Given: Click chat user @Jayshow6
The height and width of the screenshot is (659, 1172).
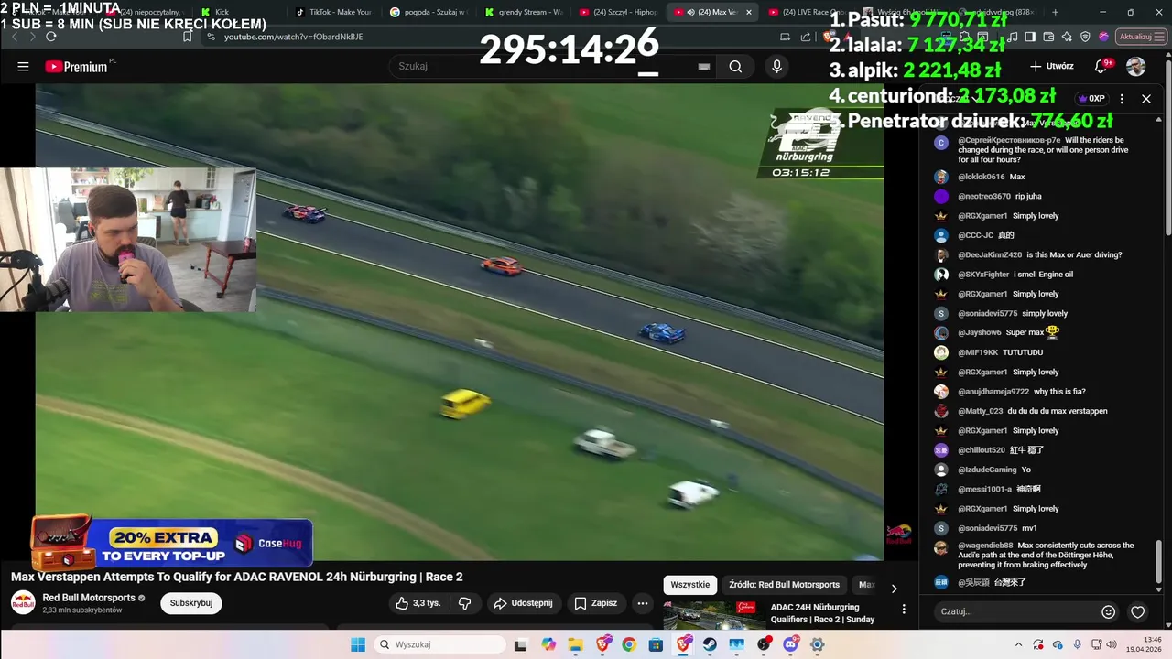Looking at the screenshot, I should [x=979, y=332].
